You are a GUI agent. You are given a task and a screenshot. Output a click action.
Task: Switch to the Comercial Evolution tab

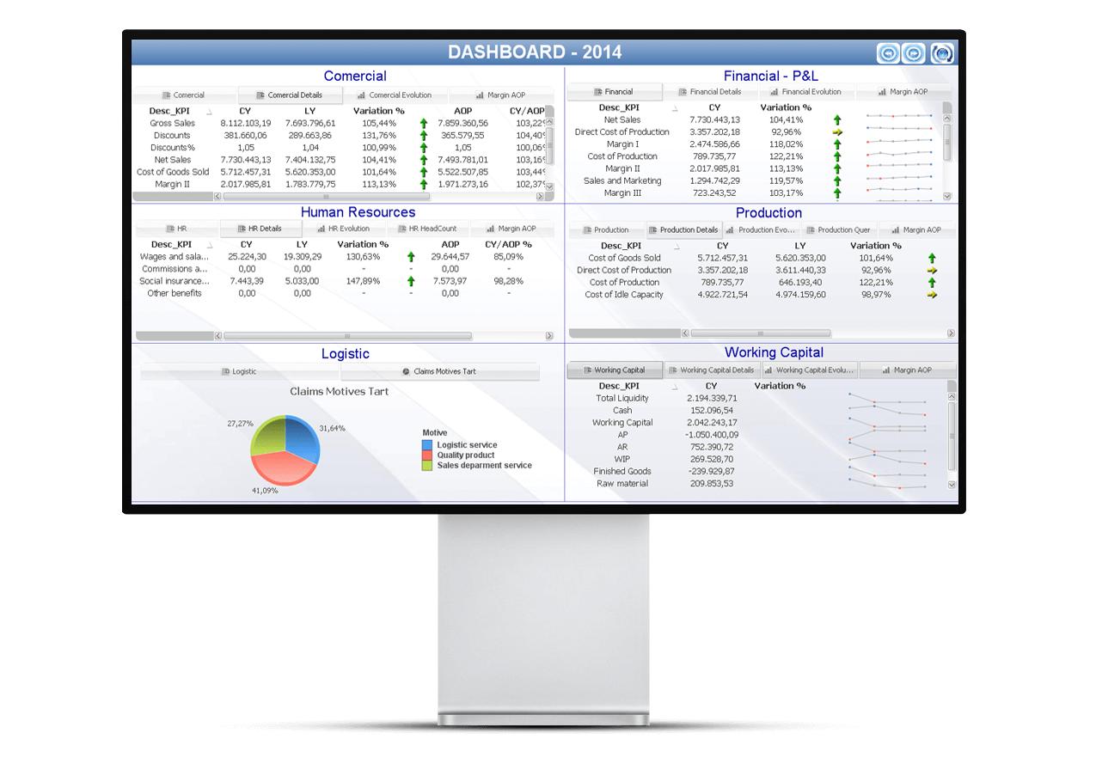pos(395,95)
